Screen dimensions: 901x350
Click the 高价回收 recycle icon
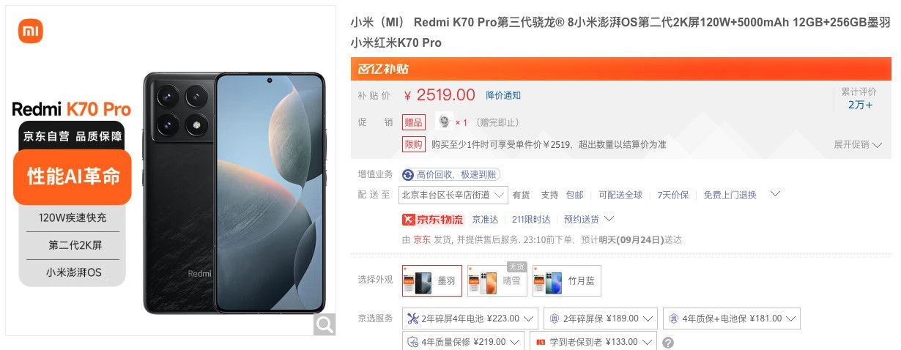(408, 174)
